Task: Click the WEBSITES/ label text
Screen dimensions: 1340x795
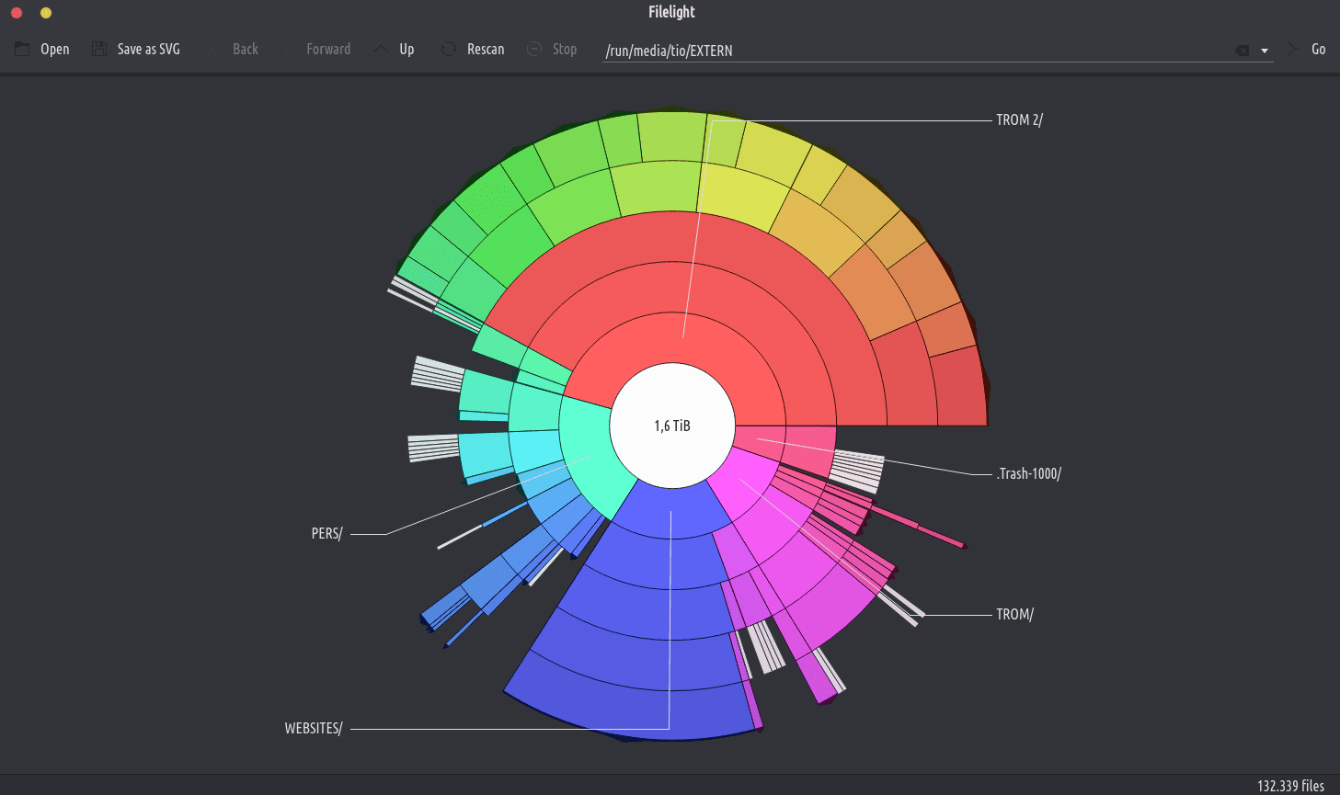Action: tap(313, 729)
